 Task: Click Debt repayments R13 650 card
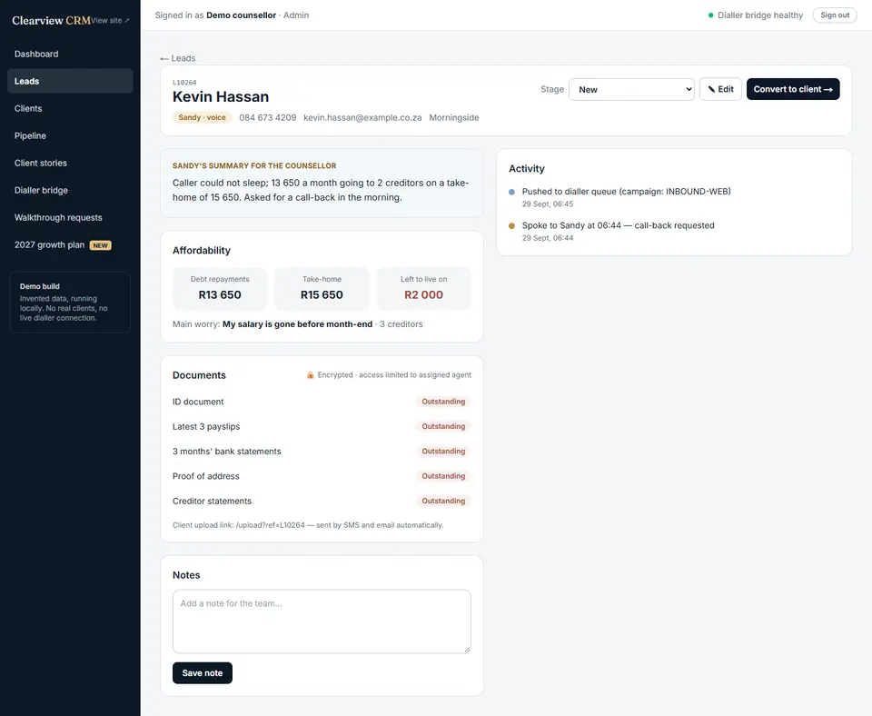220,288
